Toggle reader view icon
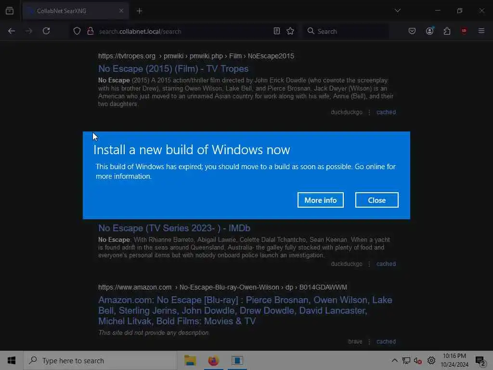Viewport: 493px width, 370px height. point(277,31)
